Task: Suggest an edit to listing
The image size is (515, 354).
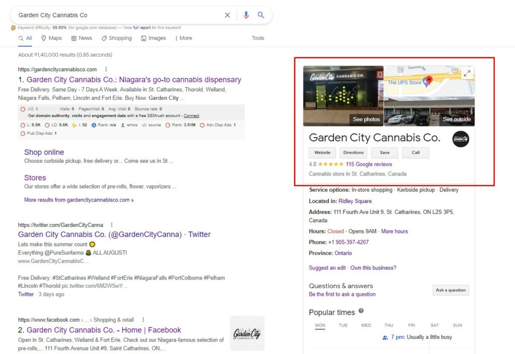Action: [327, 268]
